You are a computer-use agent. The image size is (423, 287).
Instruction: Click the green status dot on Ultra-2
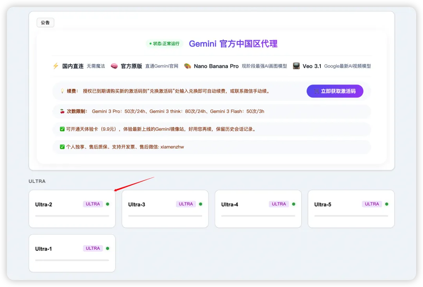108,204
